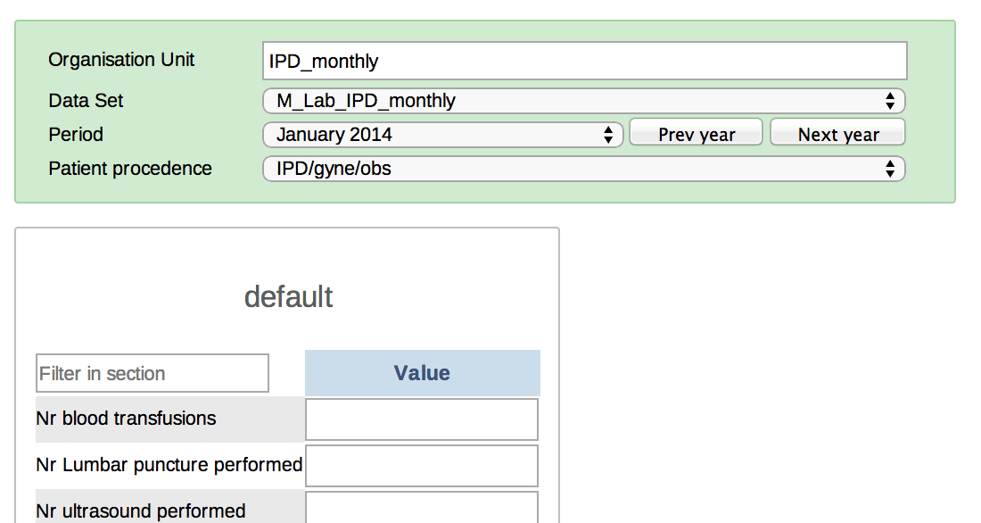The image size is (981, 523).
Task: Select the Nr blood transfusions row label
Action: 126,419
